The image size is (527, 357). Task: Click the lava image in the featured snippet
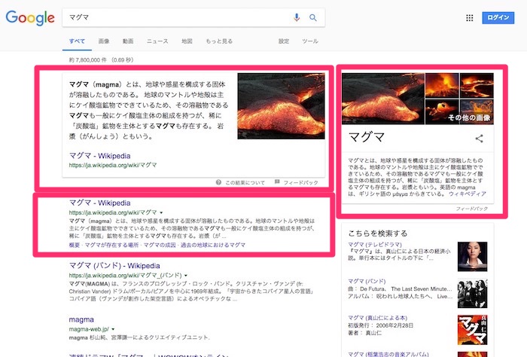pyautogui.click(x=281, y=105)
